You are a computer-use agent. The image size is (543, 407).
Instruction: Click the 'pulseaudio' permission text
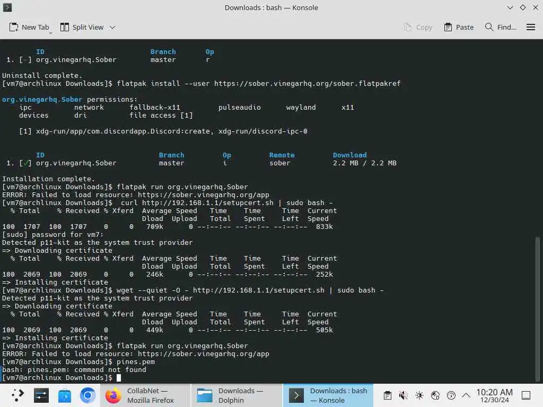(239, 107)
